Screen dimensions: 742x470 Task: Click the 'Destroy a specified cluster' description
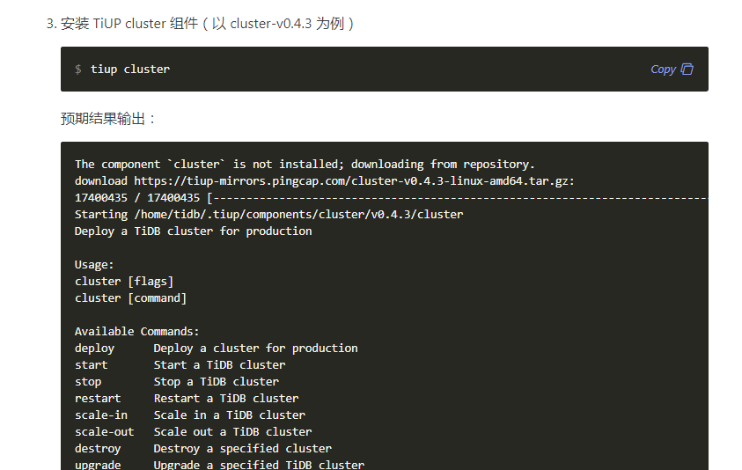point(242,448)
